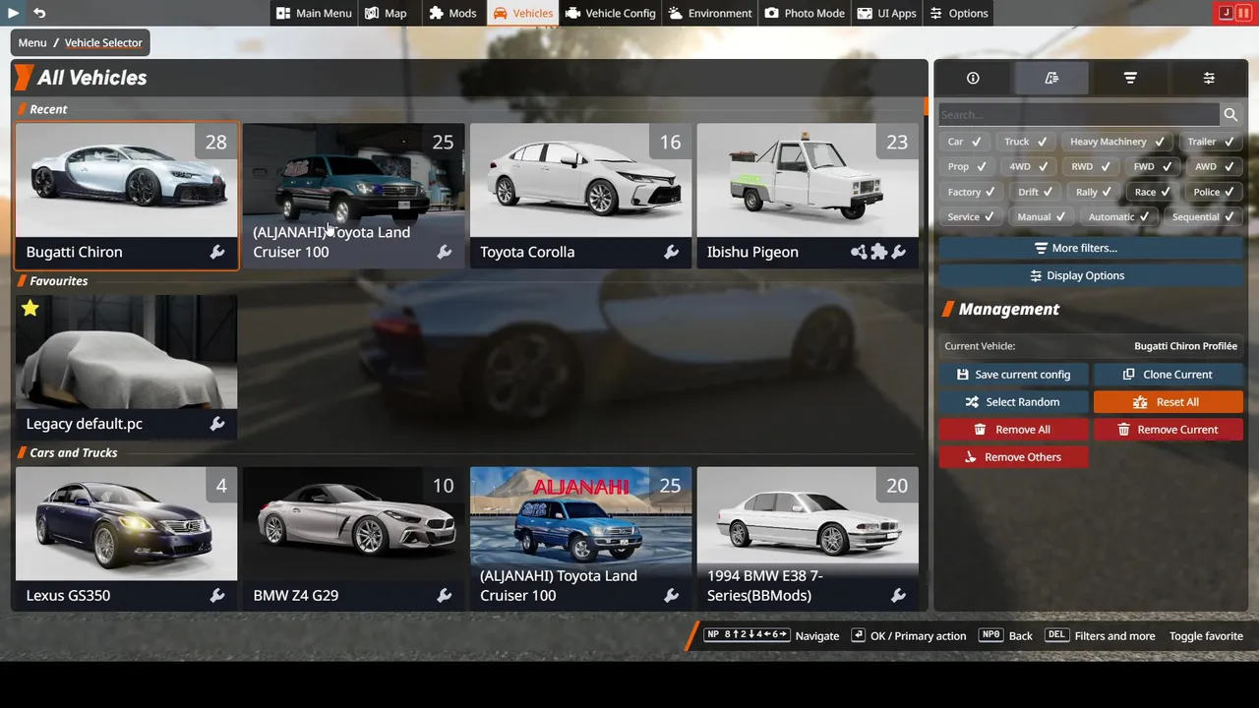Click the red pause icon at top right
Image resolution: width=1259 pixels, height=708 pixels.
click(1243, 13)
